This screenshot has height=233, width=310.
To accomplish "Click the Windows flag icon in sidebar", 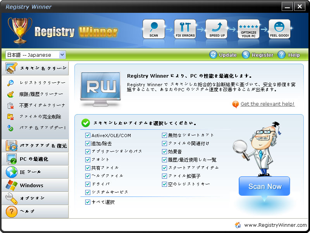I will tap(11, 185).
